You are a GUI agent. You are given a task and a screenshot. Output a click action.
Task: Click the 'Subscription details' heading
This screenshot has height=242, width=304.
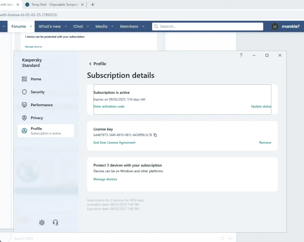[121, 75]
